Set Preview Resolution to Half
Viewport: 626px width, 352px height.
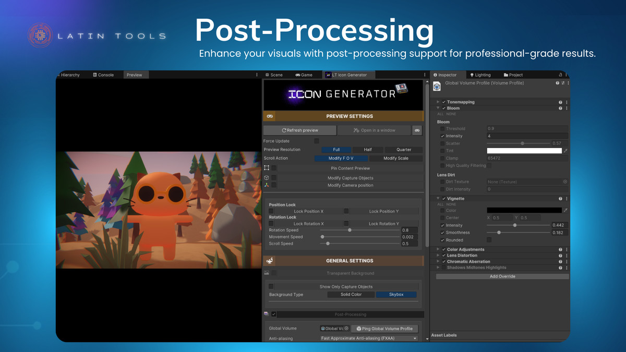coord(368,150)
